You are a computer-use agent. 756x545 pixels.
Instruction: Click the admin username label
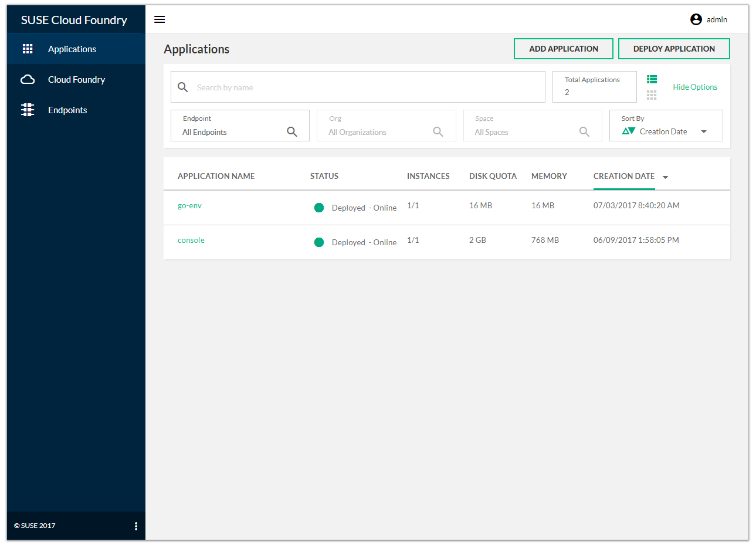click(717, 19)
